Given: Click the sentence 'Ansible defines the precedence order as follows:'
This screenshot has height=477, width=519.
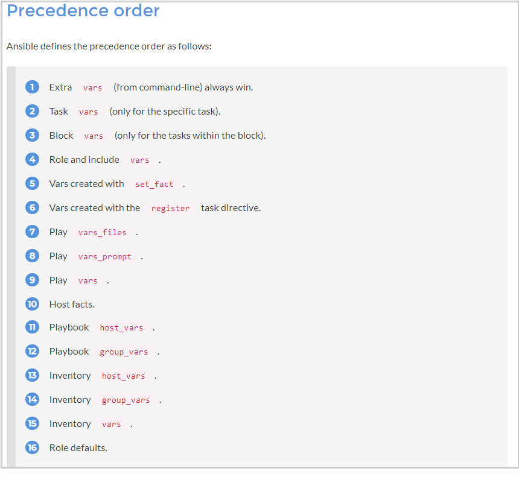Looking at the screenshot, I should click(x=109, y=46).
